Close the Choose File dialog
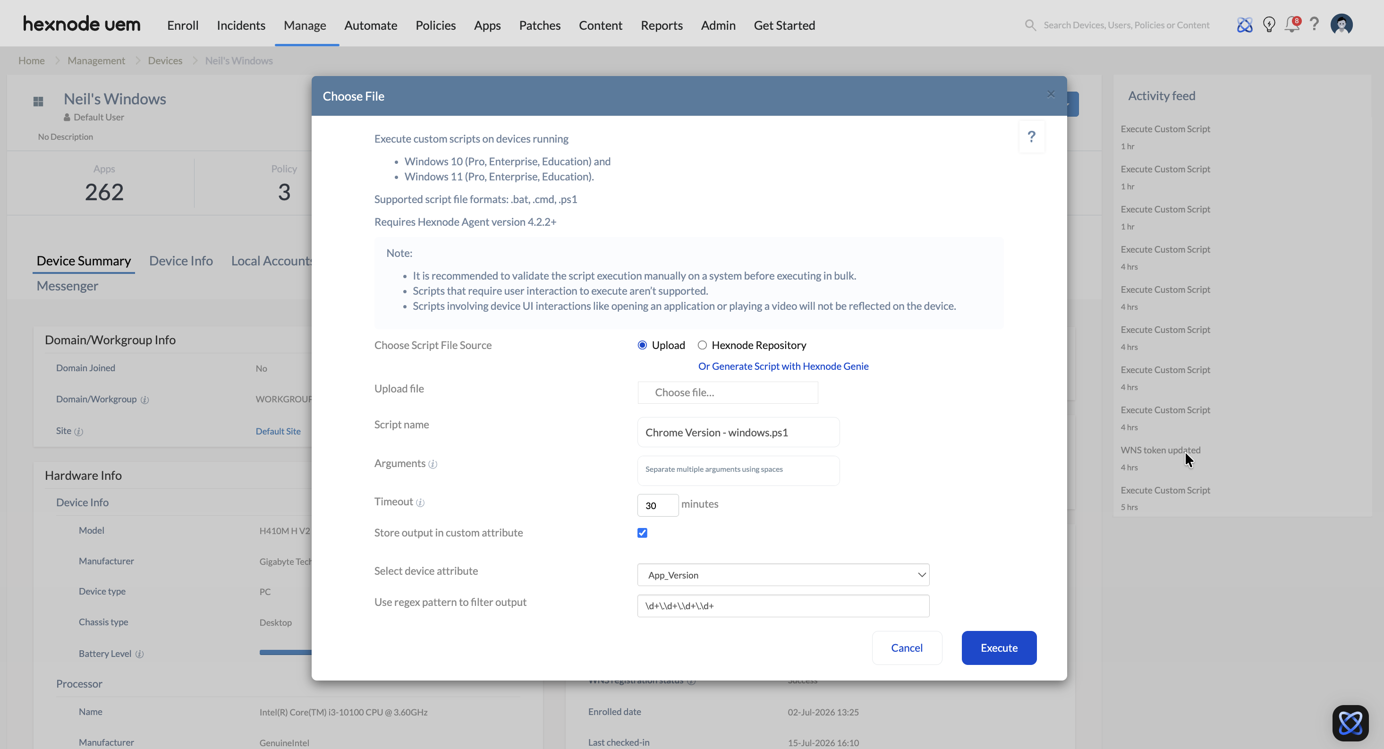Viewport: 1384px width, 749px height. (1051, 94)
